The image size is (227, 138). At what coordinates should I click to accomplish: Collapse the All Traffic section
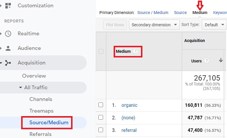pyautogui.click(x=21, y=87)
